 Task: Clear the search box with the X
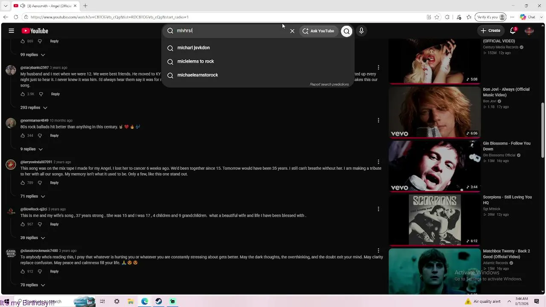pos(292,31)
